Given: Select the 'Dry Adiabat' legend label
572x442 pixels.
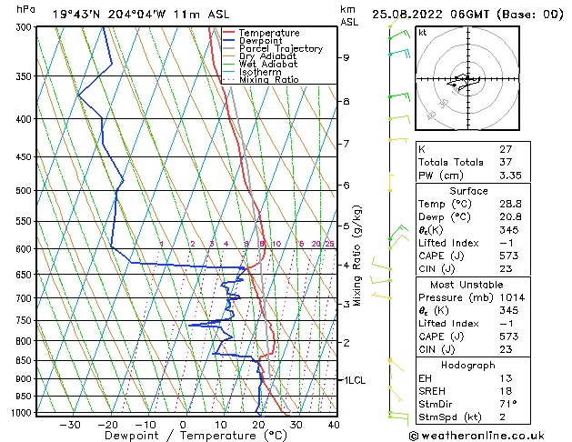Looking at the screenshot, I should (x=267, y=56).
